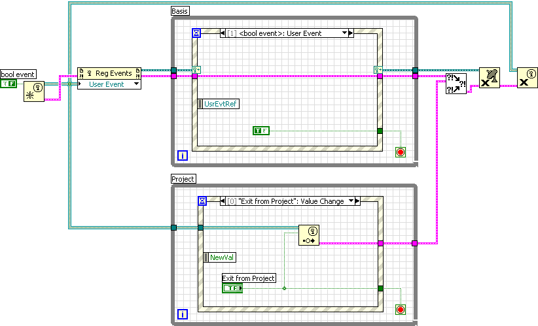The height and width of the screenshot is (326, 538).
Task: Select the Reg Events node header
Action: click(109, 73)
